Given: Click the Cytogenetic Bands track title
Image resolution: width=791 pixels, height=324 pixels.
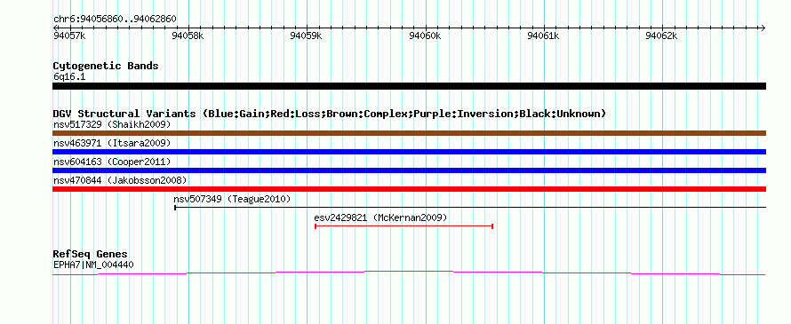Looking at the screenshot, I should click(x=106, y=66).
